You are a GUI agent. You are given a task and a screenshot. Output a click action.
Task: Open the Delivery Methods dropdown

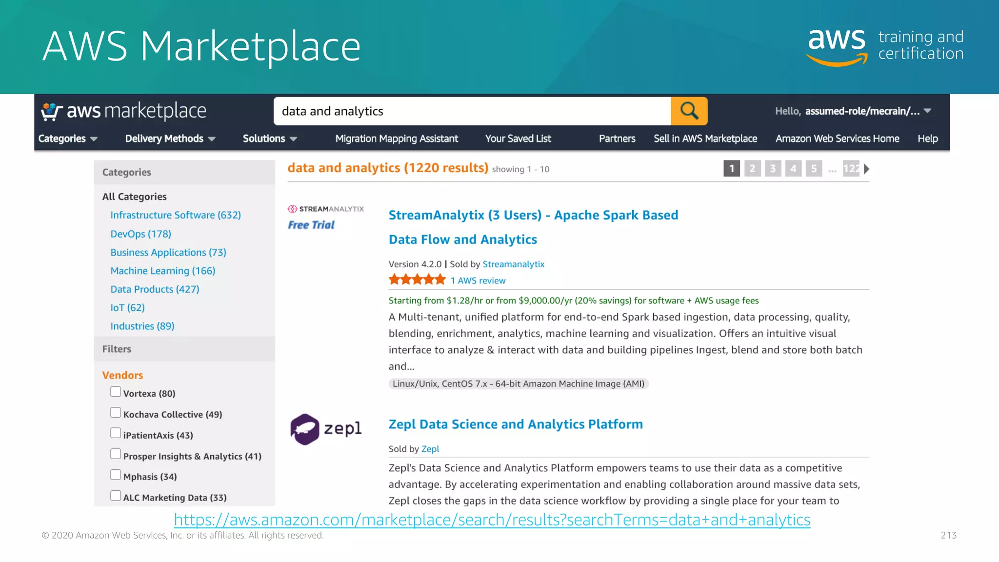tap(170, 139)
